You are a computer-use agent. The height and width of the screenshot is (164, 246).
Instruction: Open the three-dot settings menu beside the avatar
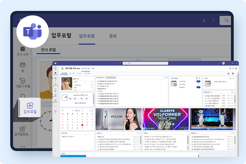pyautogui.click(x=219, y=63)
